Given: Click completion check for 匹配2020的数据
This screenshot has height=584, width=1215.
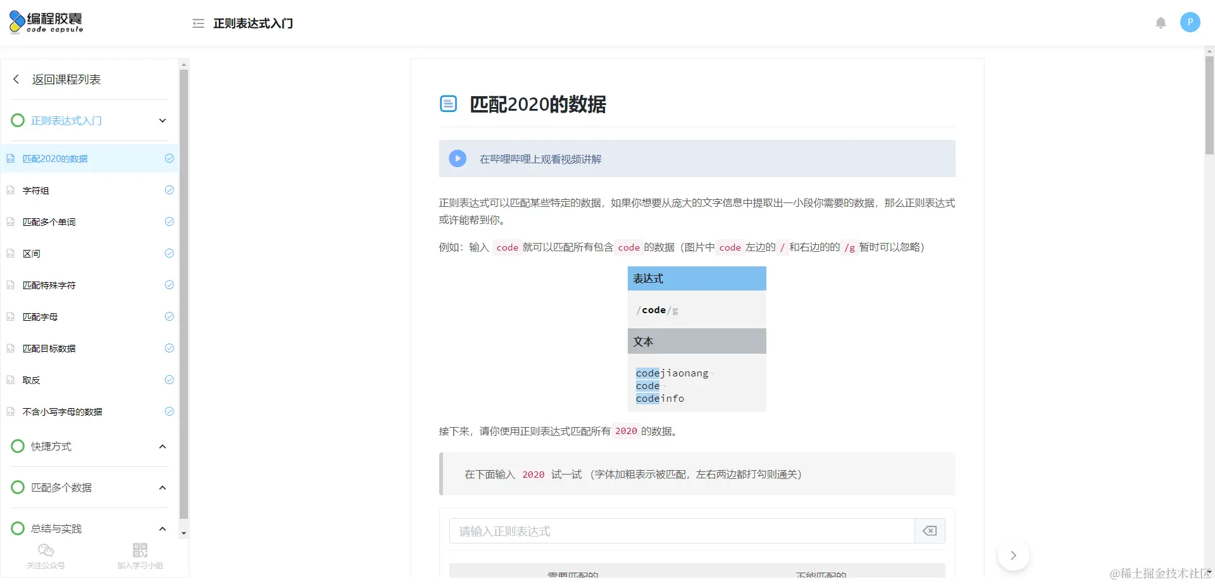Looking at the screenshot, I should [169, 158].
